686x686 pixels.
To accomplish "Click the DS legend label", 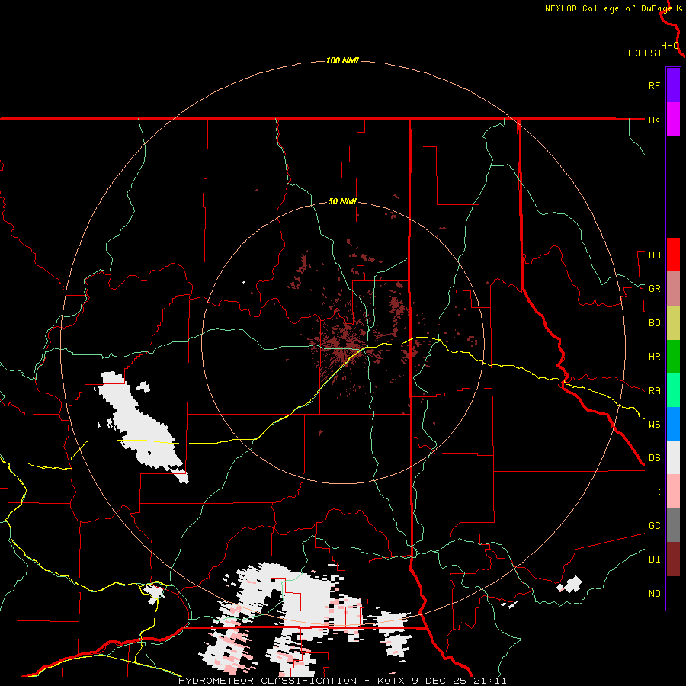I will [x=654, y=458].
